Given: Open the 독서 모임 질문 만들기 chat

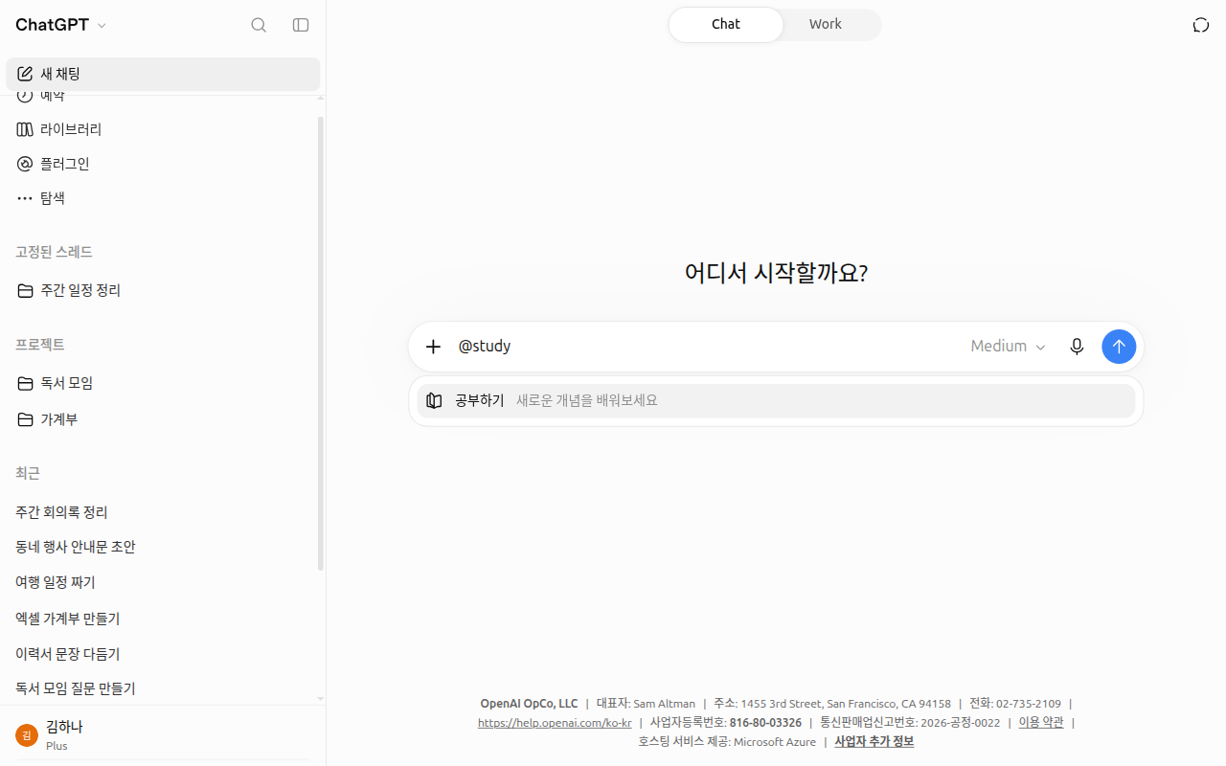Looking at the screenshot, I should tap(163, 688).
